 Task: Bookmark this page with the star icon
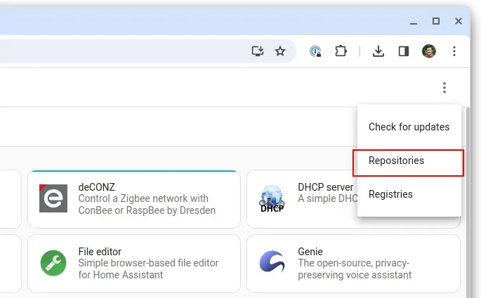tap(279, 51)
